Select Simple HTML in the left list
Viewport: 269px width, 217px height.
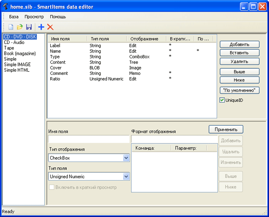16,69
